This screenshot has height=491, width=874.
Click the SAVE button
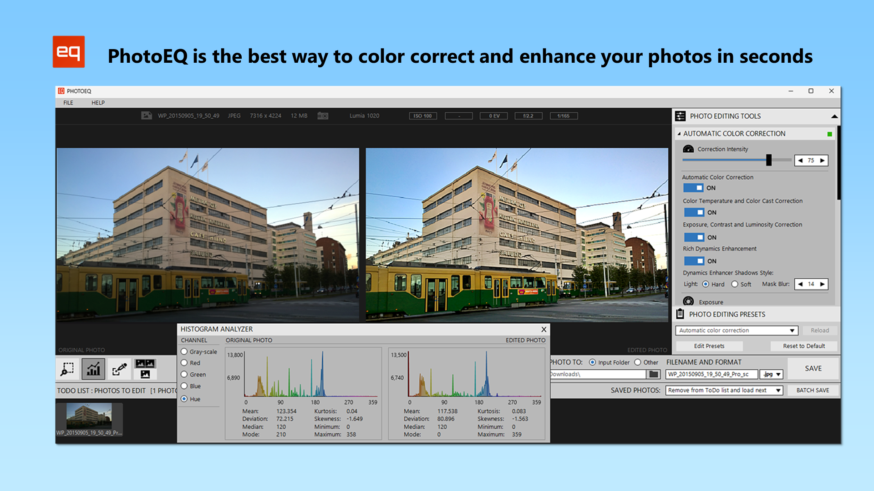click(x=813, y=368)
